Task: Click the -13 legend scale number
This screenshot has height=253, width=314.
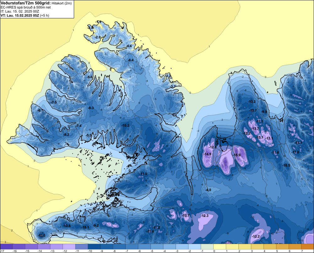Action: click(52, 251)
